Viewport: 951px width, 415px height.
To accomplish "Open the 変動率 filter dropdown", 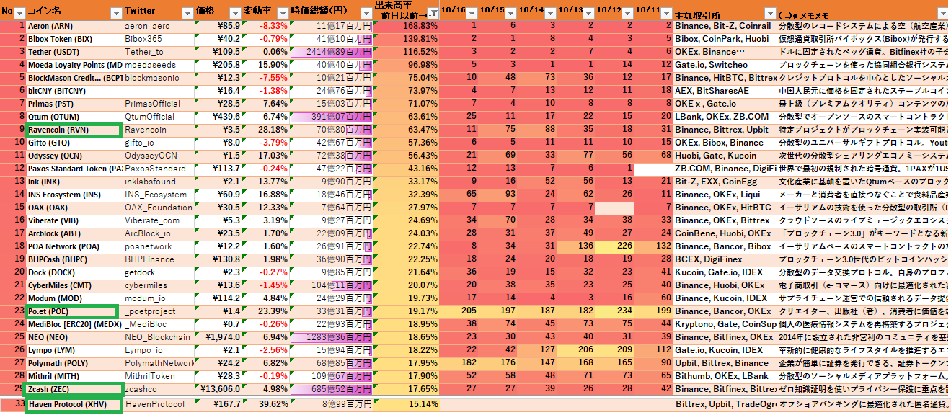I will click(283, 14).
